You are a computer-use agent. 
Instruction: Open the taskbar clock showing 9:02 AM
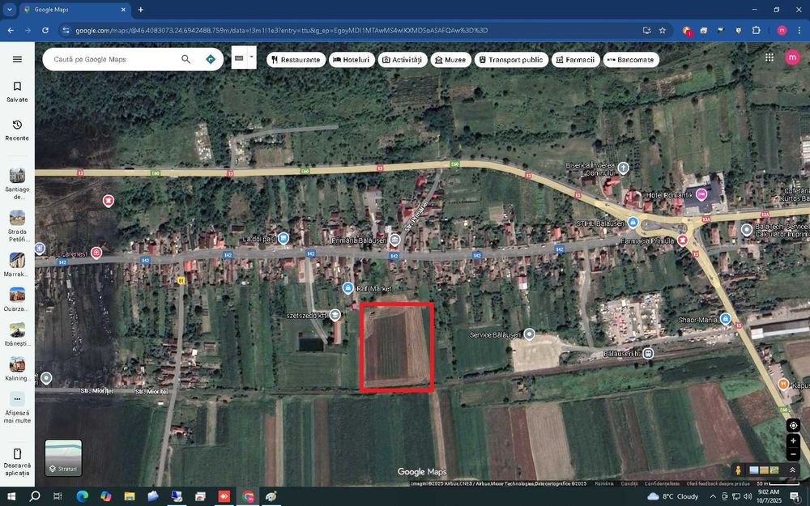(x=768, y=496)
